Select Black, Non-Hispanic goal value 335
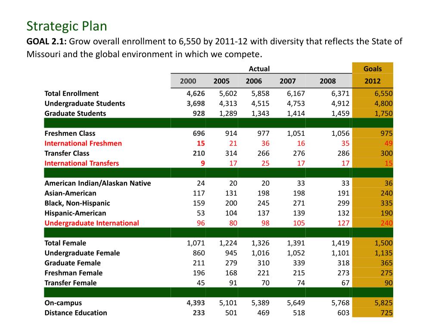 [387, 203]
